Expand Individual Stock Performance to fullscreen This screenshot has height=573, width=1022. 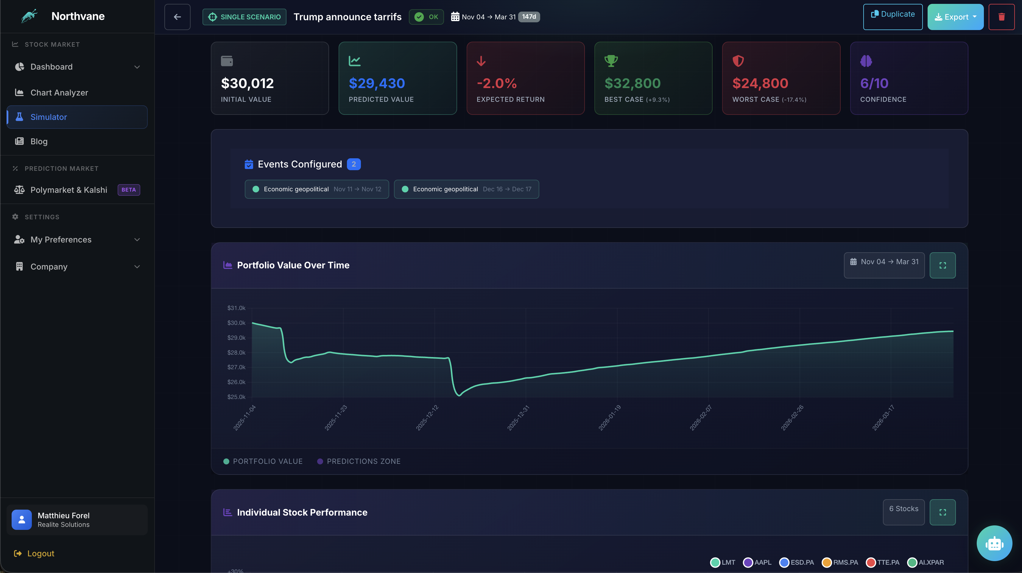point(943,512)
